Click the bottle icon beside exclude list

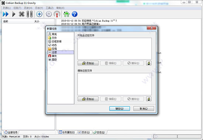[x=149, y=99]
